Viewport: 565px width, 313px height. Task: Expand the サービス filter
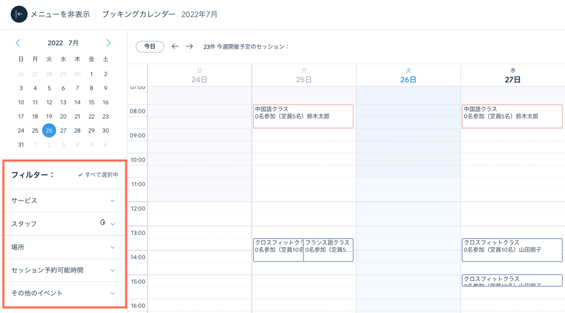point(112,201)
